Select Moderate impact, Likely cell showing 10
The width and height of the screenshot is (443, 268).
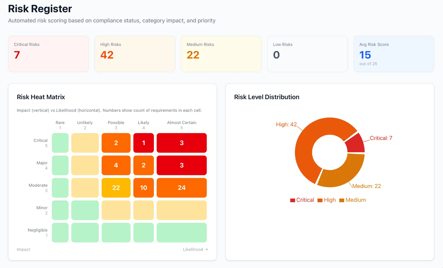pos(143,188)
